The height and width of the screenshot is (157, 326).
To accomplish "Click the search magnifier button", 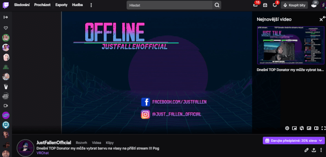I will [x=217, y=5].
